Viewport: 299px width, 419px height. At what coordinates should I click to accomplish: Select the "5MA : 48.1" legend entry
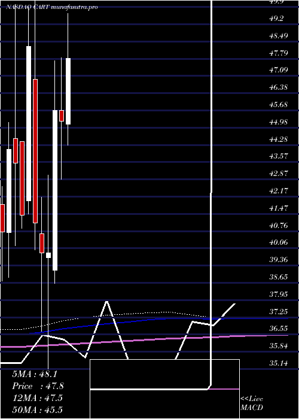[x=35, y=374]
